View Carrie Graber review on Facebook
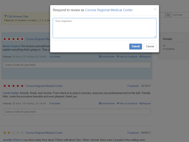The width and height of the screenshot is (189, 142). click(x=127, y=104)
